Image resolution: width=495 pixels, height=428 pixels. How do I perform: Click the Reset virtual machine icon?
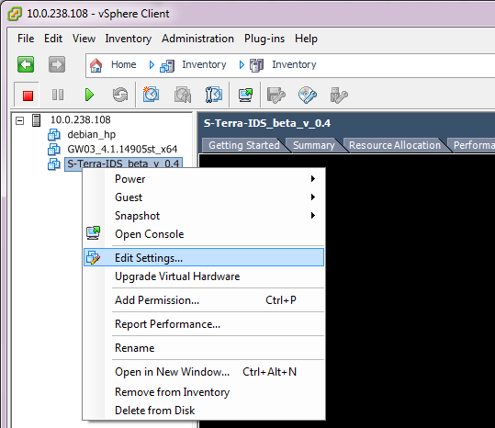point(120,95)
